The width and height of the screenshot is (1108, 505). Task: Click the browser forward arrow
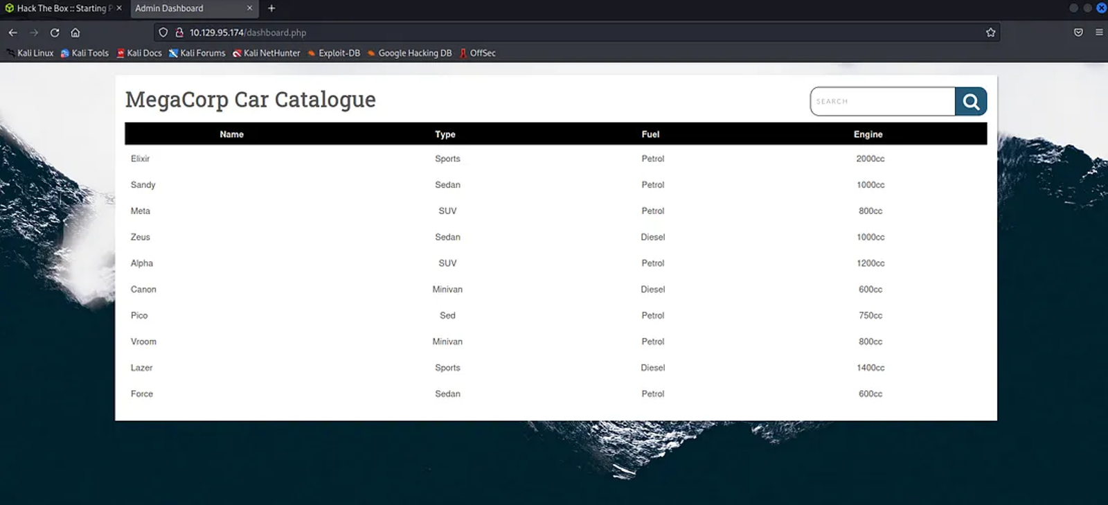click(33, 33)
